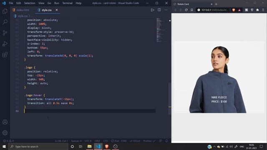Open a new browser tab
The image size is (267, 150).
click(216, 4)
